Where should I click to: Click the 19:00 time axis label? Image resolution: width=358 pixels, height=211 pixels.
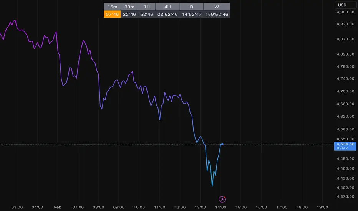pos(322,207)
